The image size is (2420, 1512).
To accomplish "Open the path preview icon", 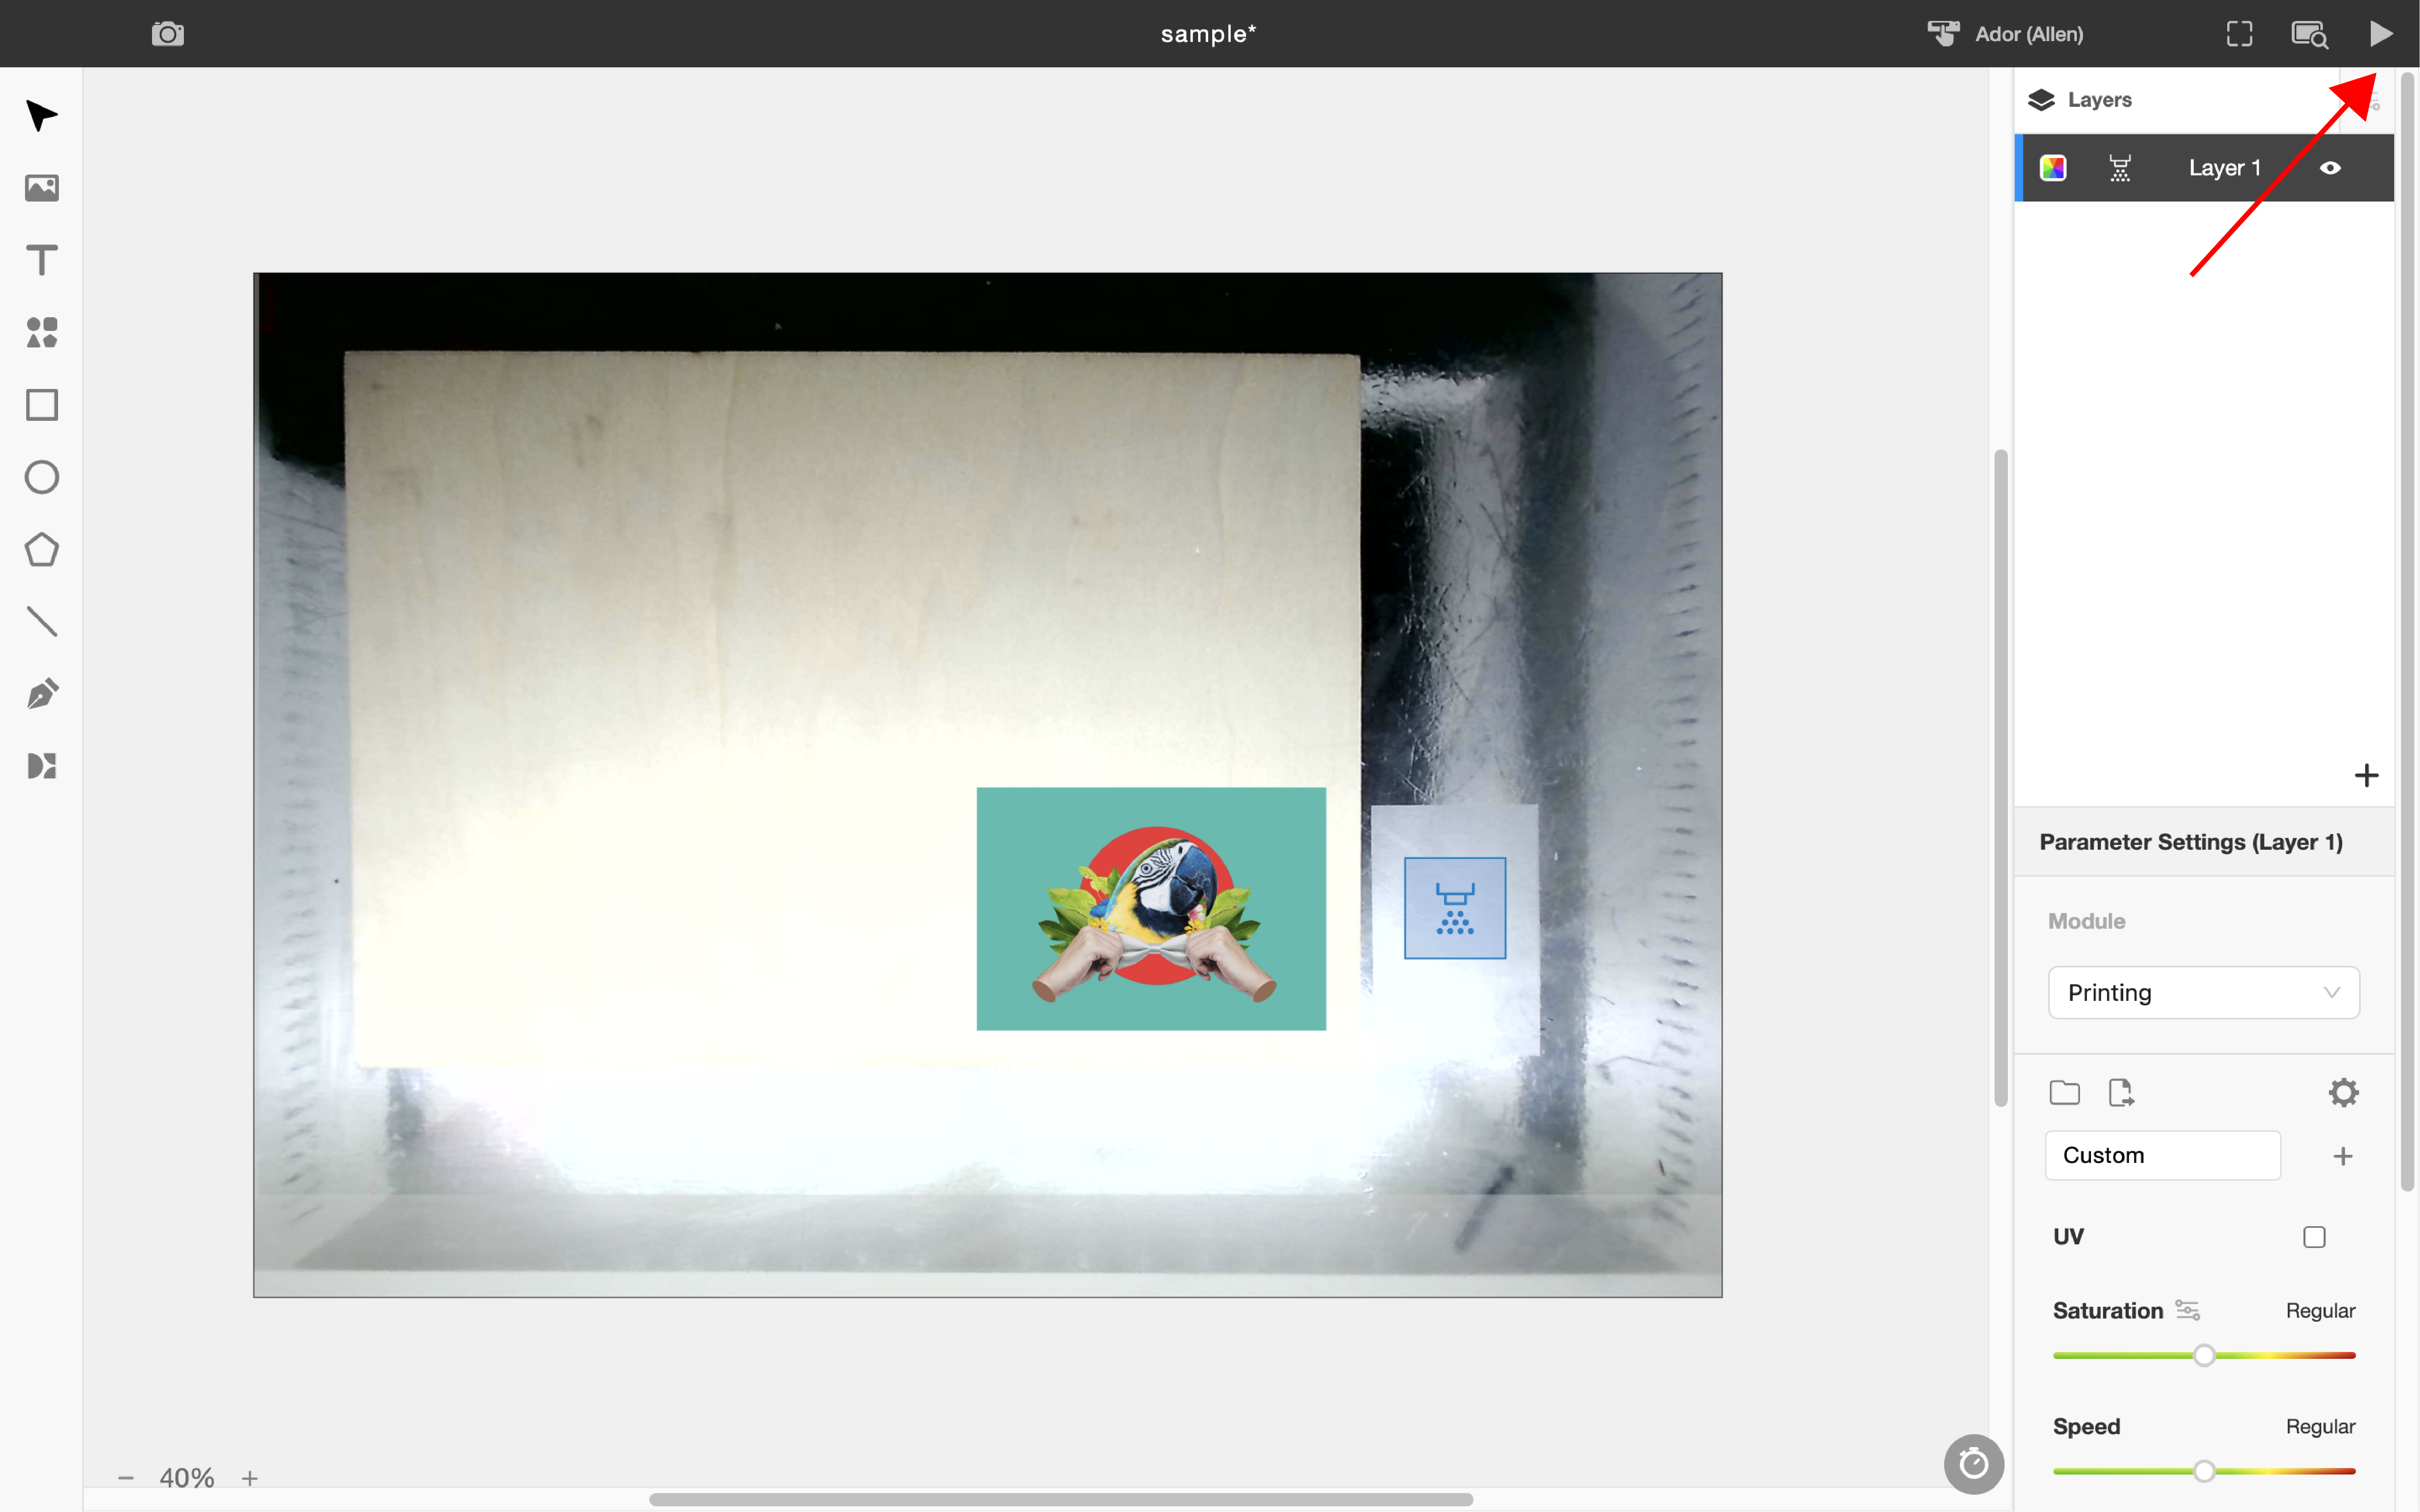I will click(2310, 34).
